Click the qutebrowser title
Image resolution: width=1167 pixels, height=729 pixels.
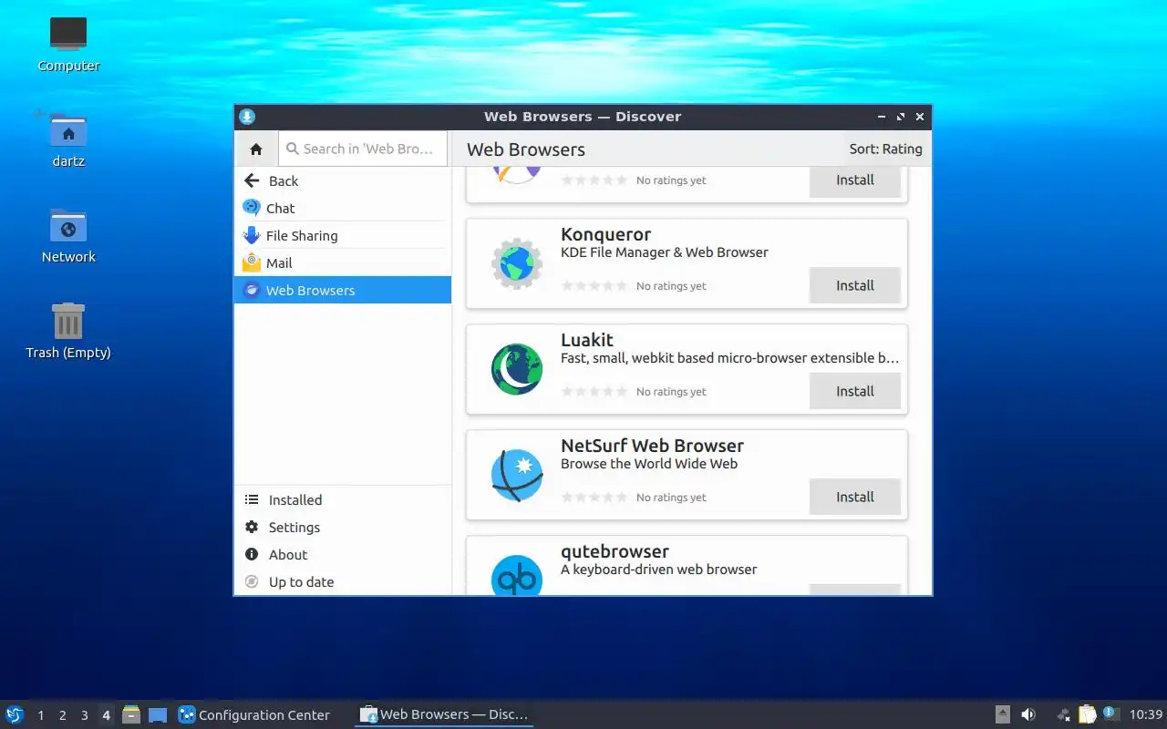tap(614, 551)
